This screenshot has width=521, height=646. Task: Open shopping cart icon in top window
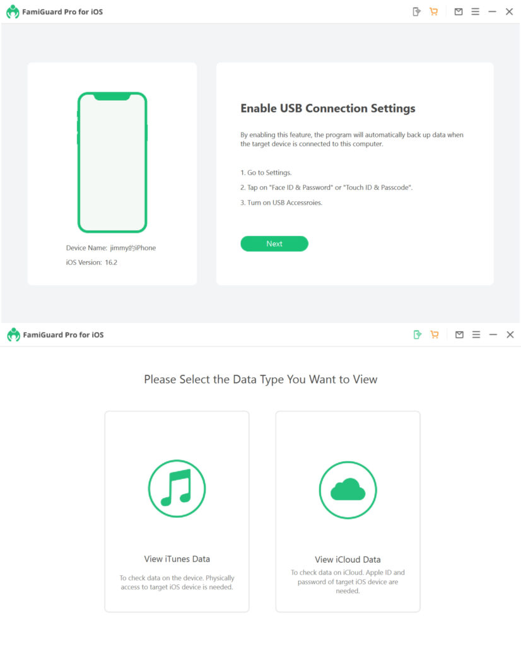coord(434,11)
